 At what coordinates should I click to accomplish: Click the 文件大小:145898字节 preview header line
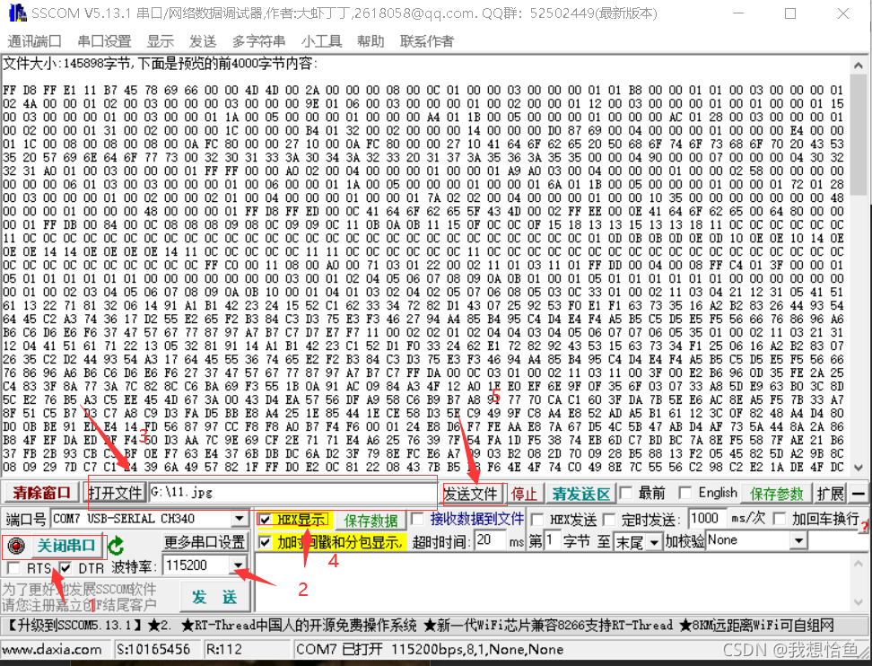point(160,64)
